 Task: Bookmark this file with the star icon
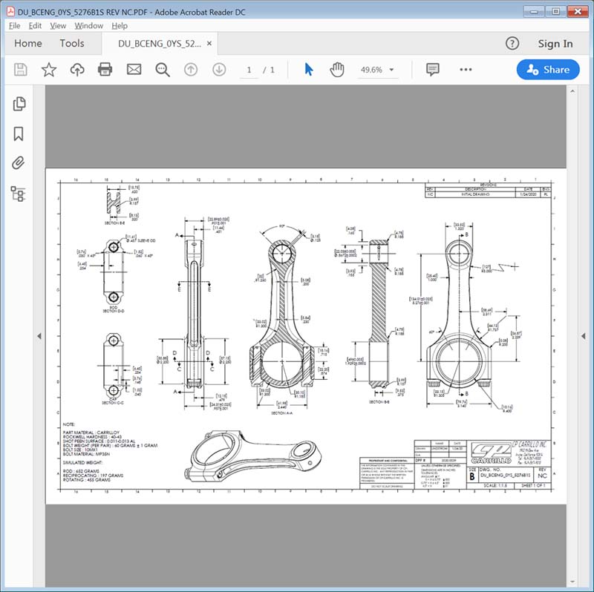click(49, 70)
